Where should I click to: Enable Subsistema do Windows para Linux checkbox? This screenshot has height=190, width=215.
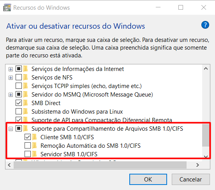[19, 111]
